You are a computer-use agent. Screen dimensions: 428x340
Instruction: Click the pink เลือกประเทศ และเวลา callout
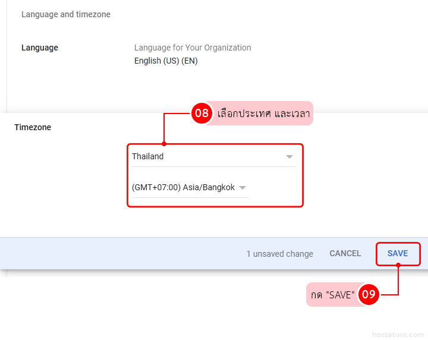click(263, 114)
